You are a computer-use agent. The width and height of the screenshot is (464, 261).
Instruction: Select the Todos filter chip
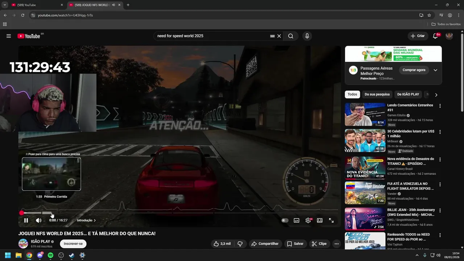[x=352, y=94]
